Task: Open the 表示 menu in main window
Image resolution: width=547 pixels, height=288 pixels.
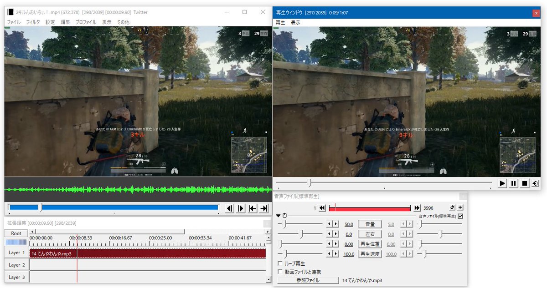Action: point(106,22)
